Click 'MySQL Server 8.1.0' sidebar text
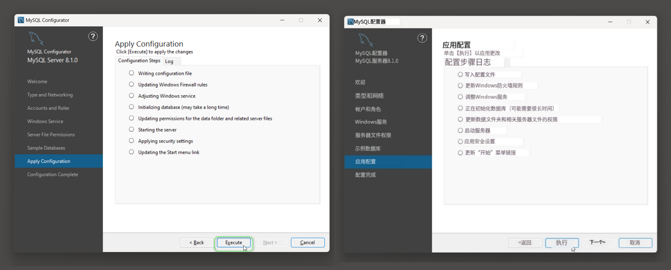This screenshot has width=671, height=270. (52, 60)
